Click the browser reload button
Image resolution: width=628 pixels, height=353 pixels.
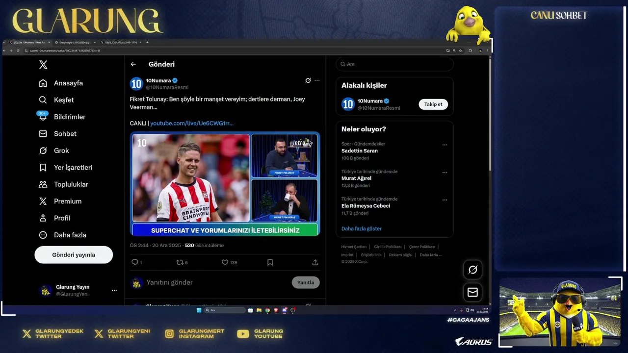point(18,50)
